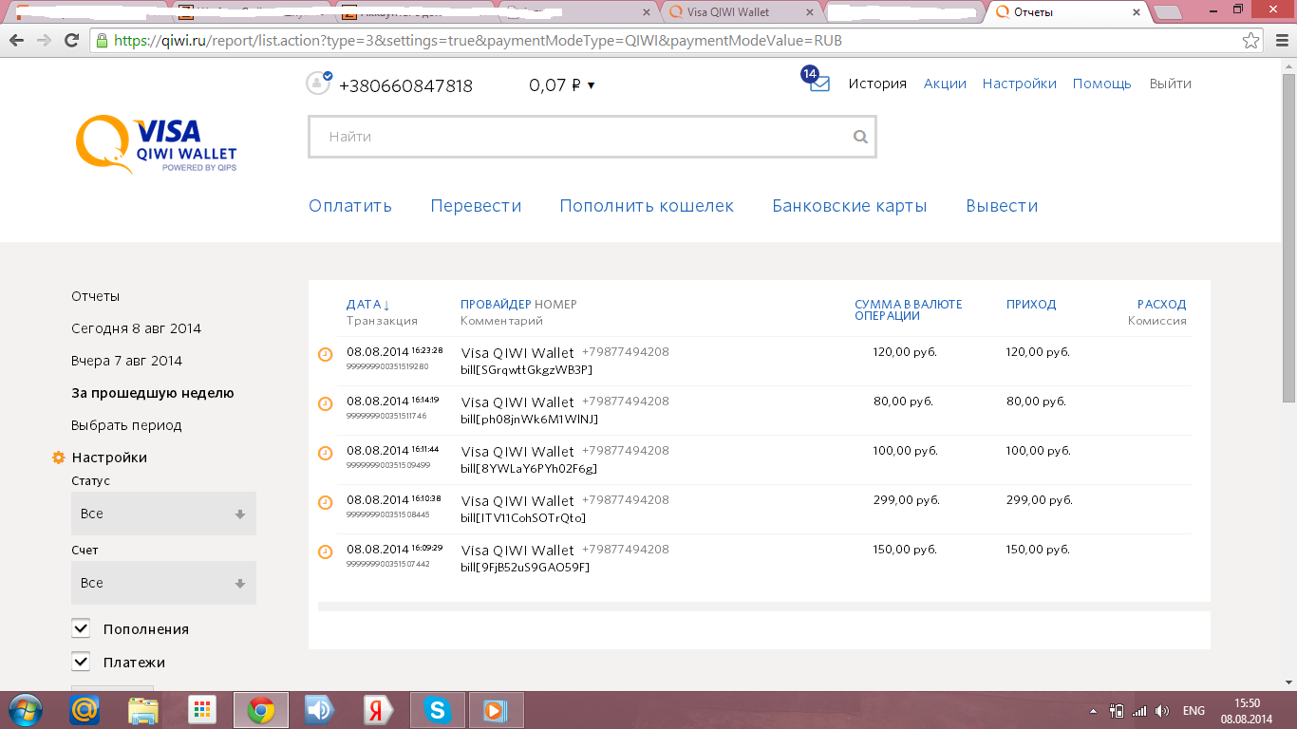Select the Отчеты browser tab

tap(1066, 12)
